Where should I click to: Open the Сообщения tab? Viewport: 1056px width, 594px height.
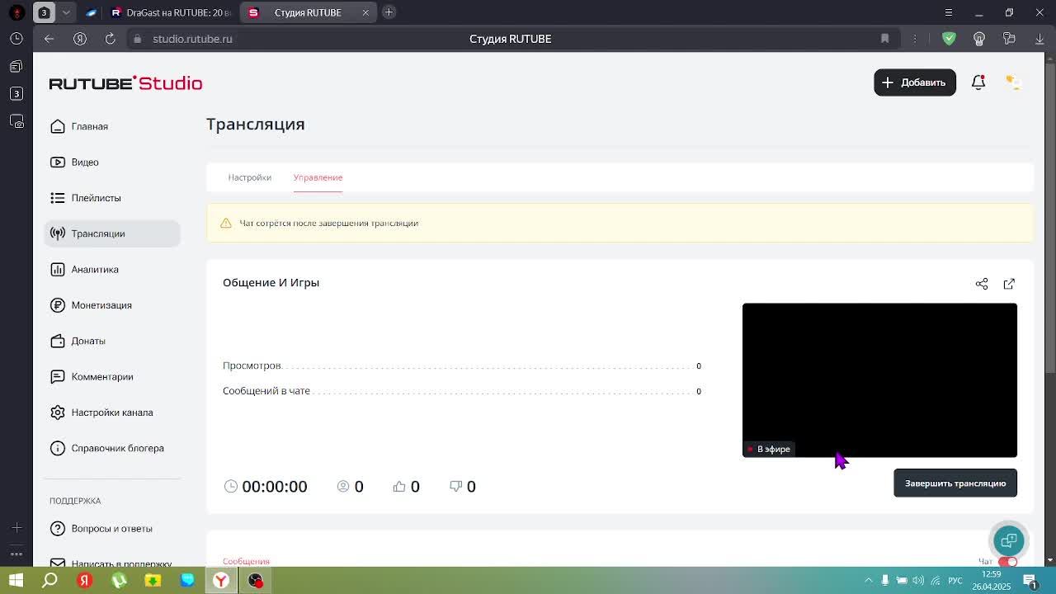click(x=246, y=562)
